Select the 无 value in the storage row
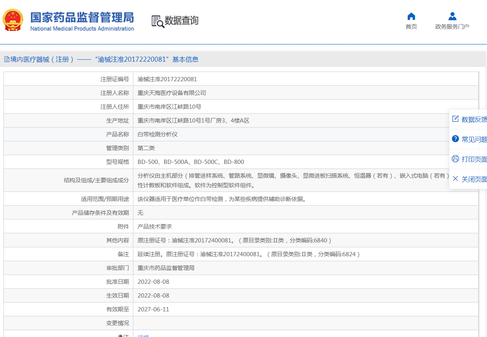 pos(140,213)
